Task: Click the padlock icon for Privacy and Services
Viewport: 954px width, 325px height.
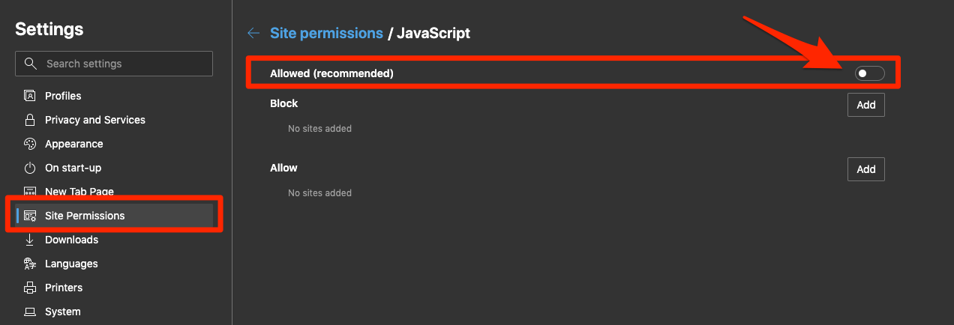Action: (x=30, y=120)
